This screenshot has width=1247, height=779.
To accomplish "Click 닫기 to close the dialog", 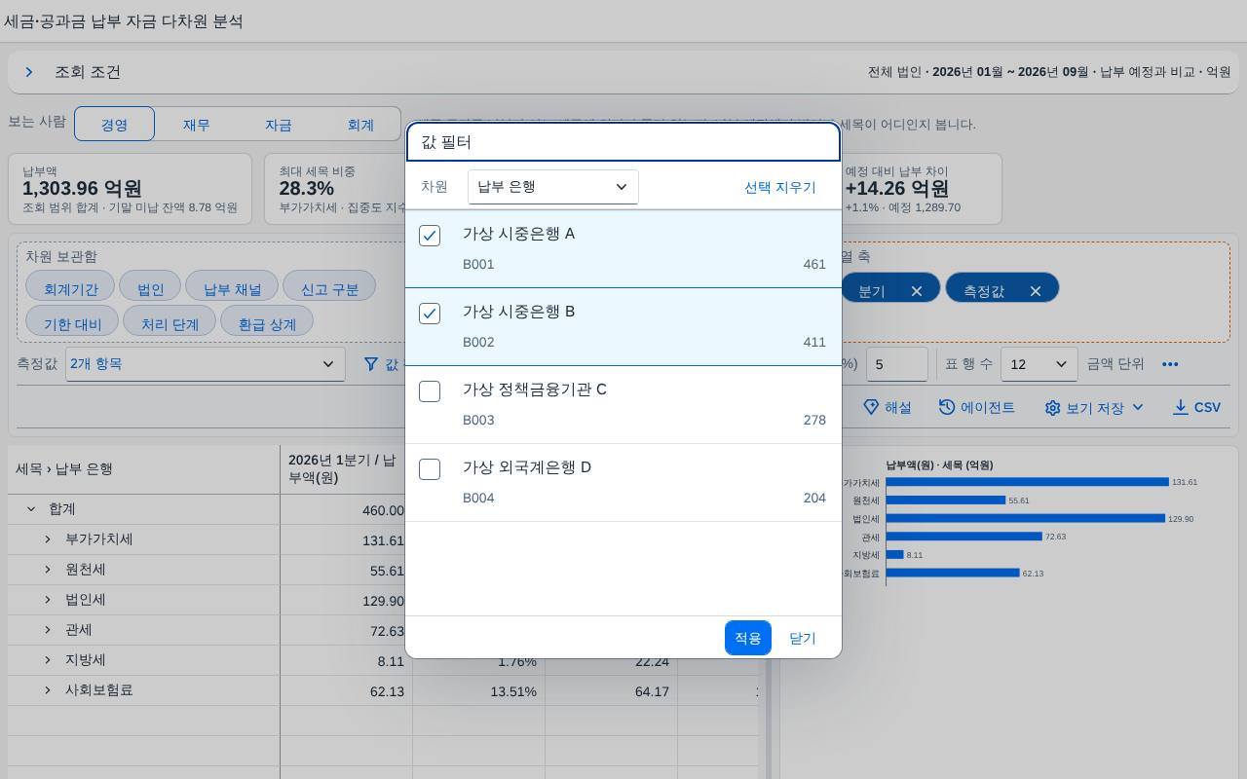I will (803, 638).
